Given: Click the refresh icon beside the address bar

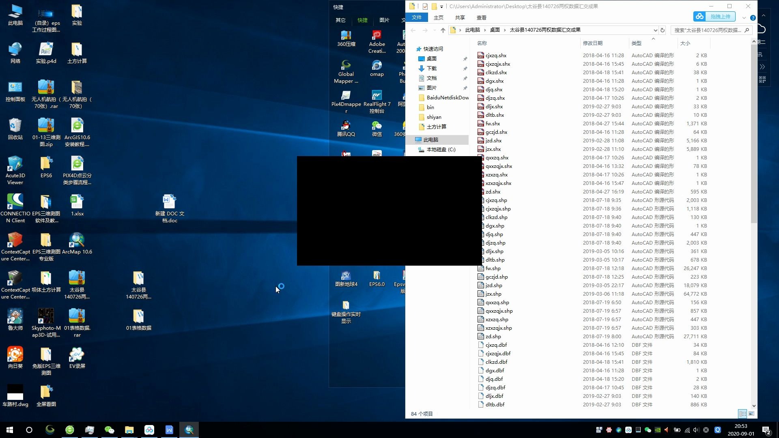Looking at the screenshot, I should (x=663, y=30).
